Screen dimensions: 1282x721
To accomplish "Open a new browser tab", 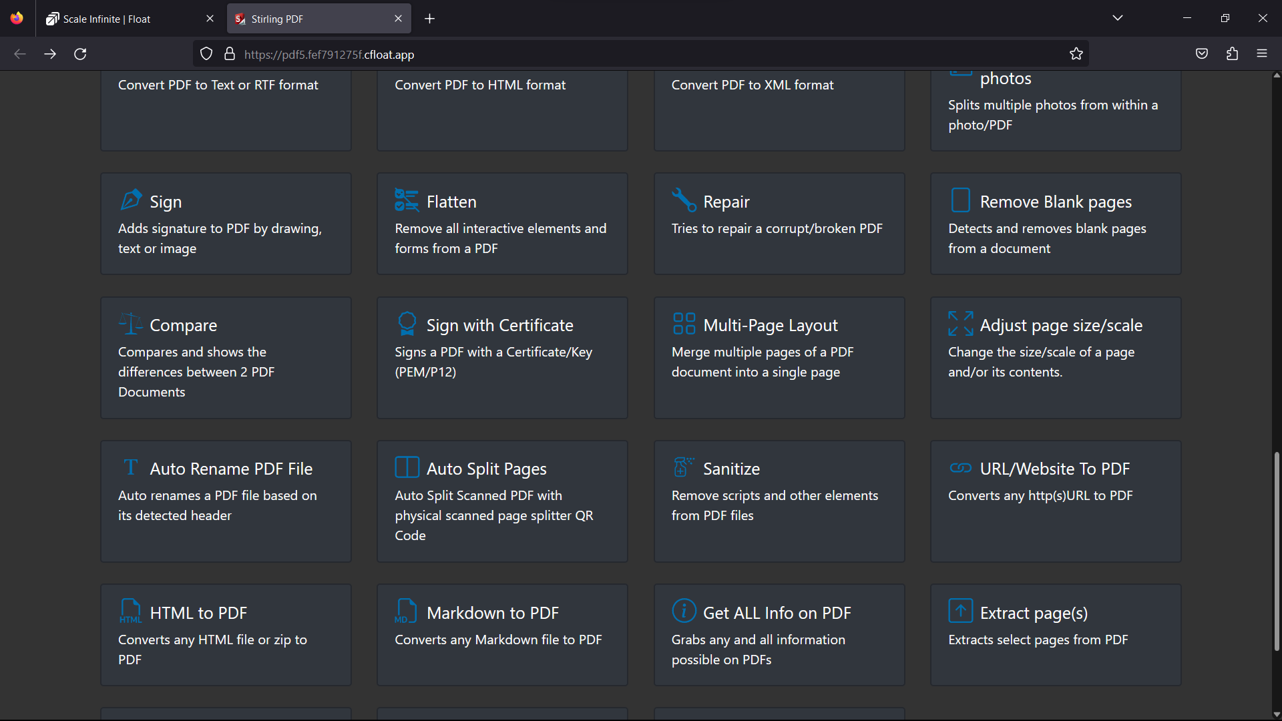I will click(429, 19).
